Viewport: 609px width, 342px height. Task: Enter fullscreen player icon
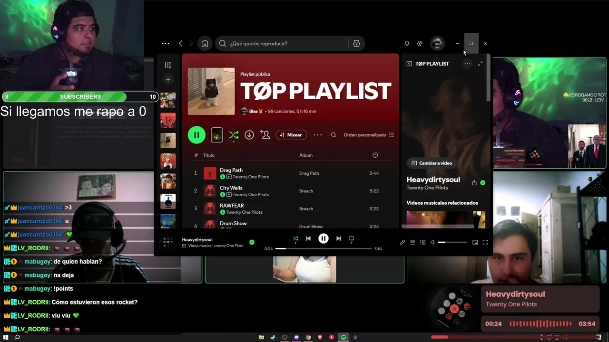click(485, 242)
